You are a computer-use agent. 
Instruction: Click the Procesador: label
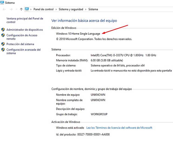pos(63,55)
